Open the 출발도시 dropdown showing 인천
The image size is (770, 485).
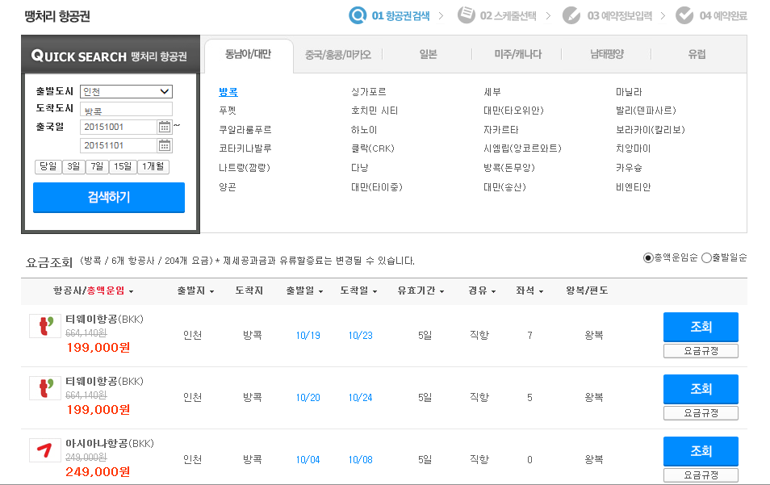click(126, 91)
